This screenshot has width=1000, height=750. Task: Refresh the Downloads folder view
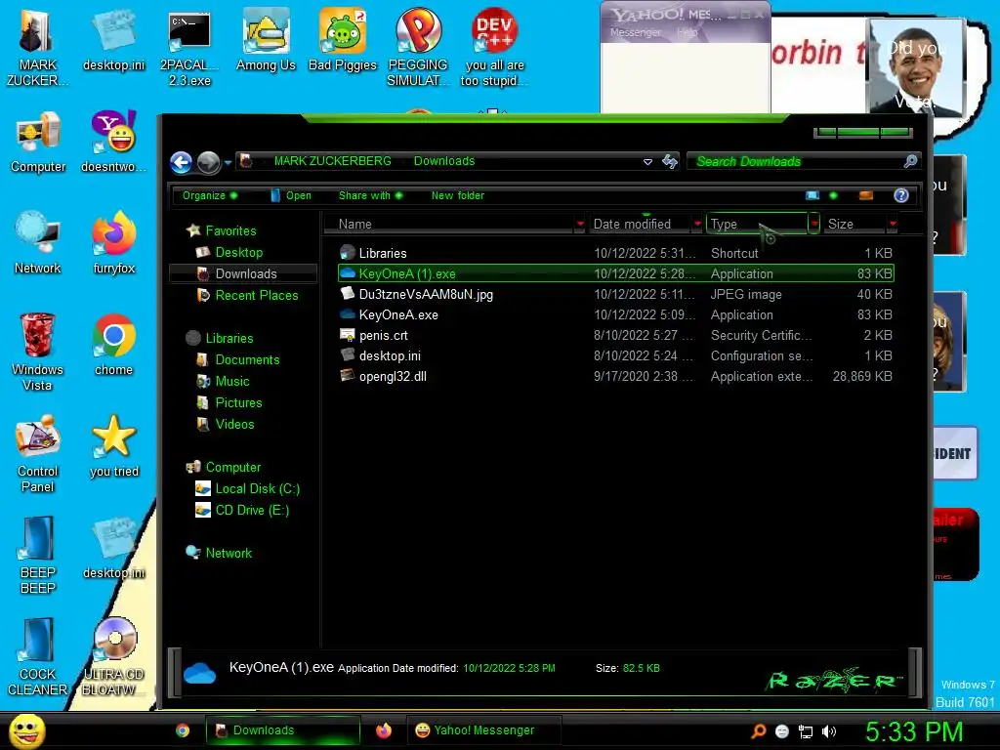[670, 161]
